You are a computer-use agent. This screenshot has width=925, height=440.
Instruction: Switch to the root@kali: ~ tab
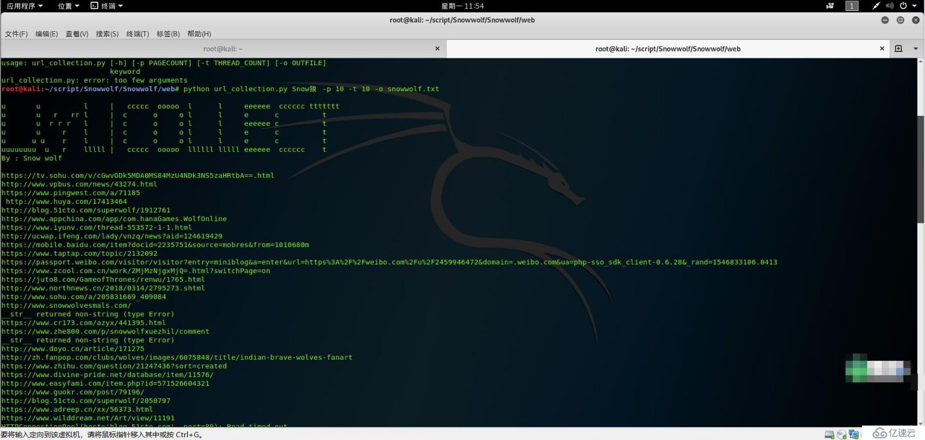pyautogui.click(x=223, y=49)
